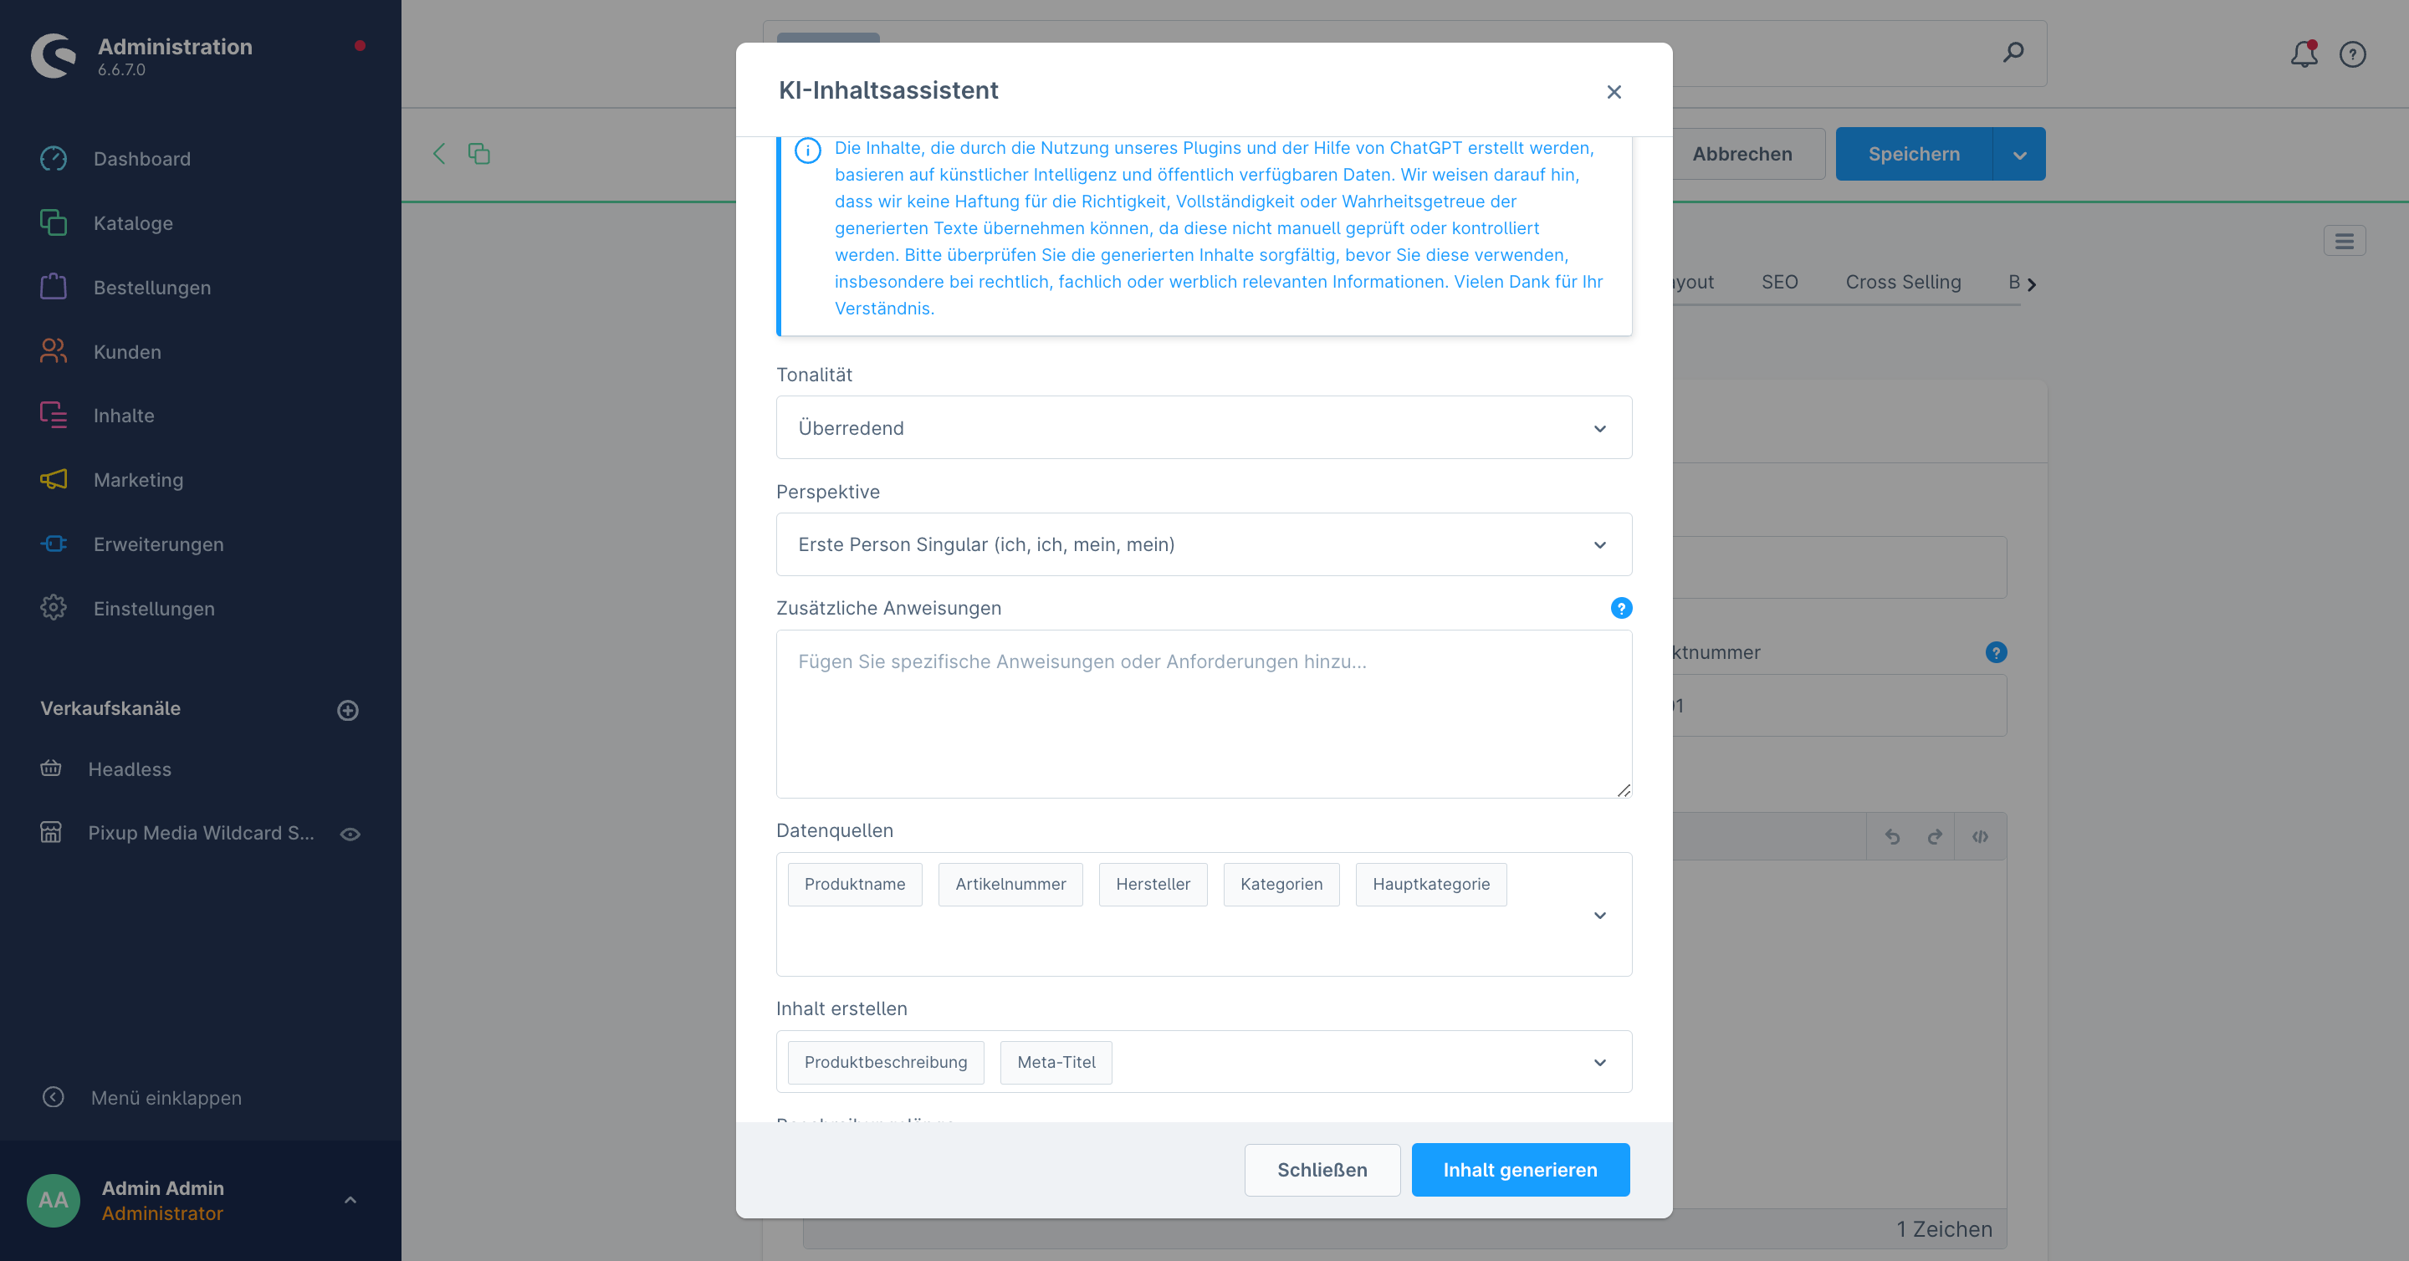Image resolution: width=2409 pixels, height=1261 pixels.
Task: Go back with the left arrow icon
Action: click(438, 153)
